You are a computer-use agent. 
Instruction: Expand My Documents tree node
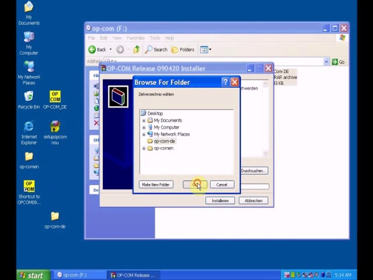tap(144, 121)
